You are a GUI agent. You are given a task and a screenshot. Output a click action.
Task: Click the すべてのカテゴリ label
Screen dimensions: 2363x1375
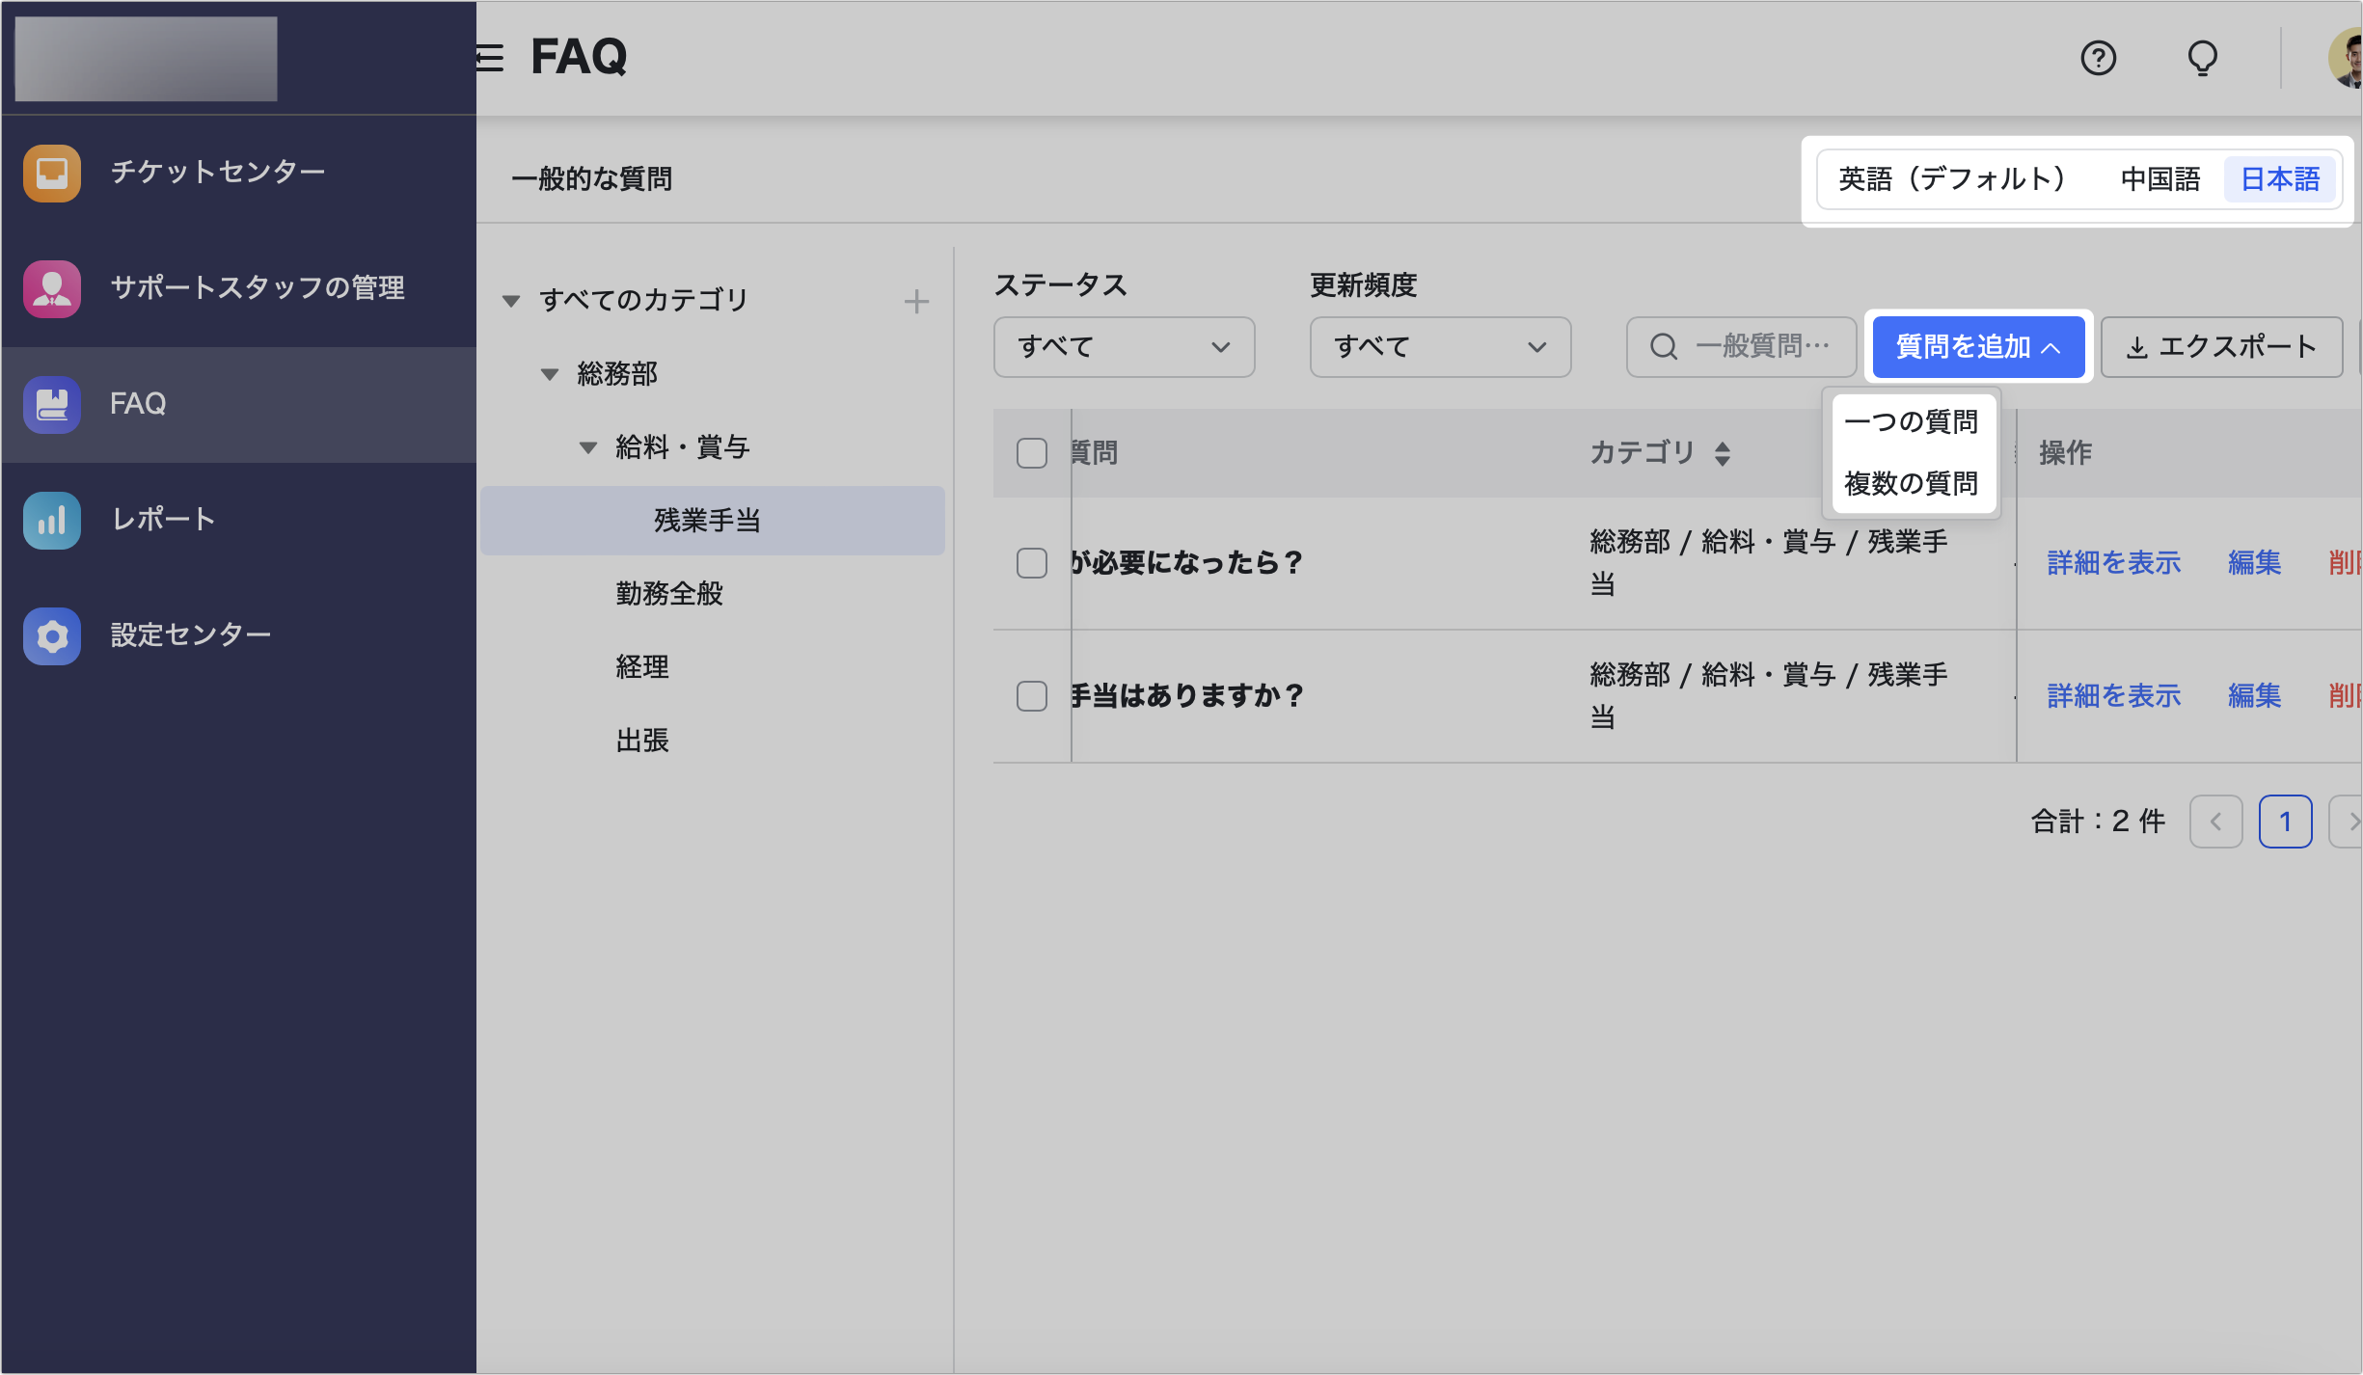click(643, 301)
